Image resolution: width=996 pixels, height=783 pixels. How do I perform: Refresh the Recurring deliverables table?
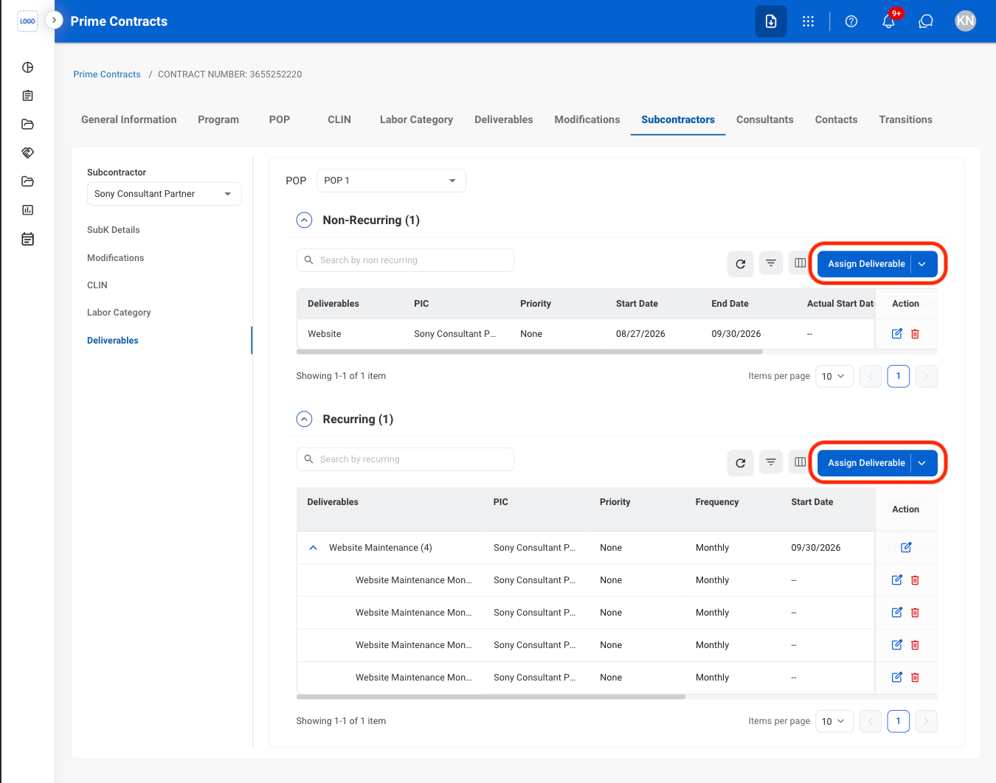740,463
